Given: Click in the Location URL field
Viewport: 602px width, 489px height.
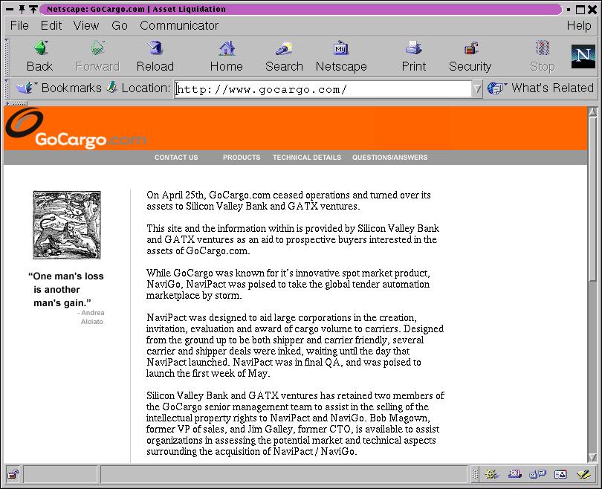Looking at the screenshot, I should [323, 89].
